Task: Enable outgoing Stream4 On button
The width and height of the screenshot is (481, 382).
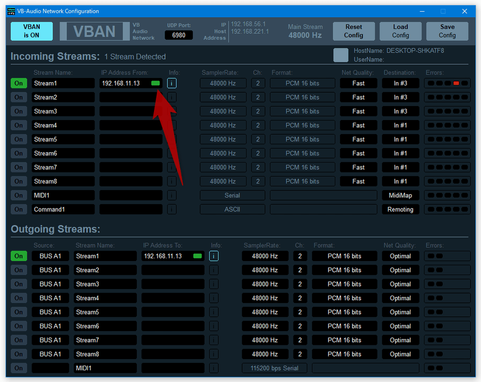Action: pyautogui.click(x=19, y=298)
